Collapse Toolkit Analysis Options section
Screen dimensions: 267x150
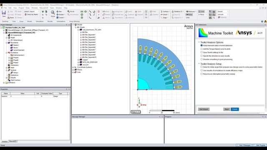pos(199,42)
